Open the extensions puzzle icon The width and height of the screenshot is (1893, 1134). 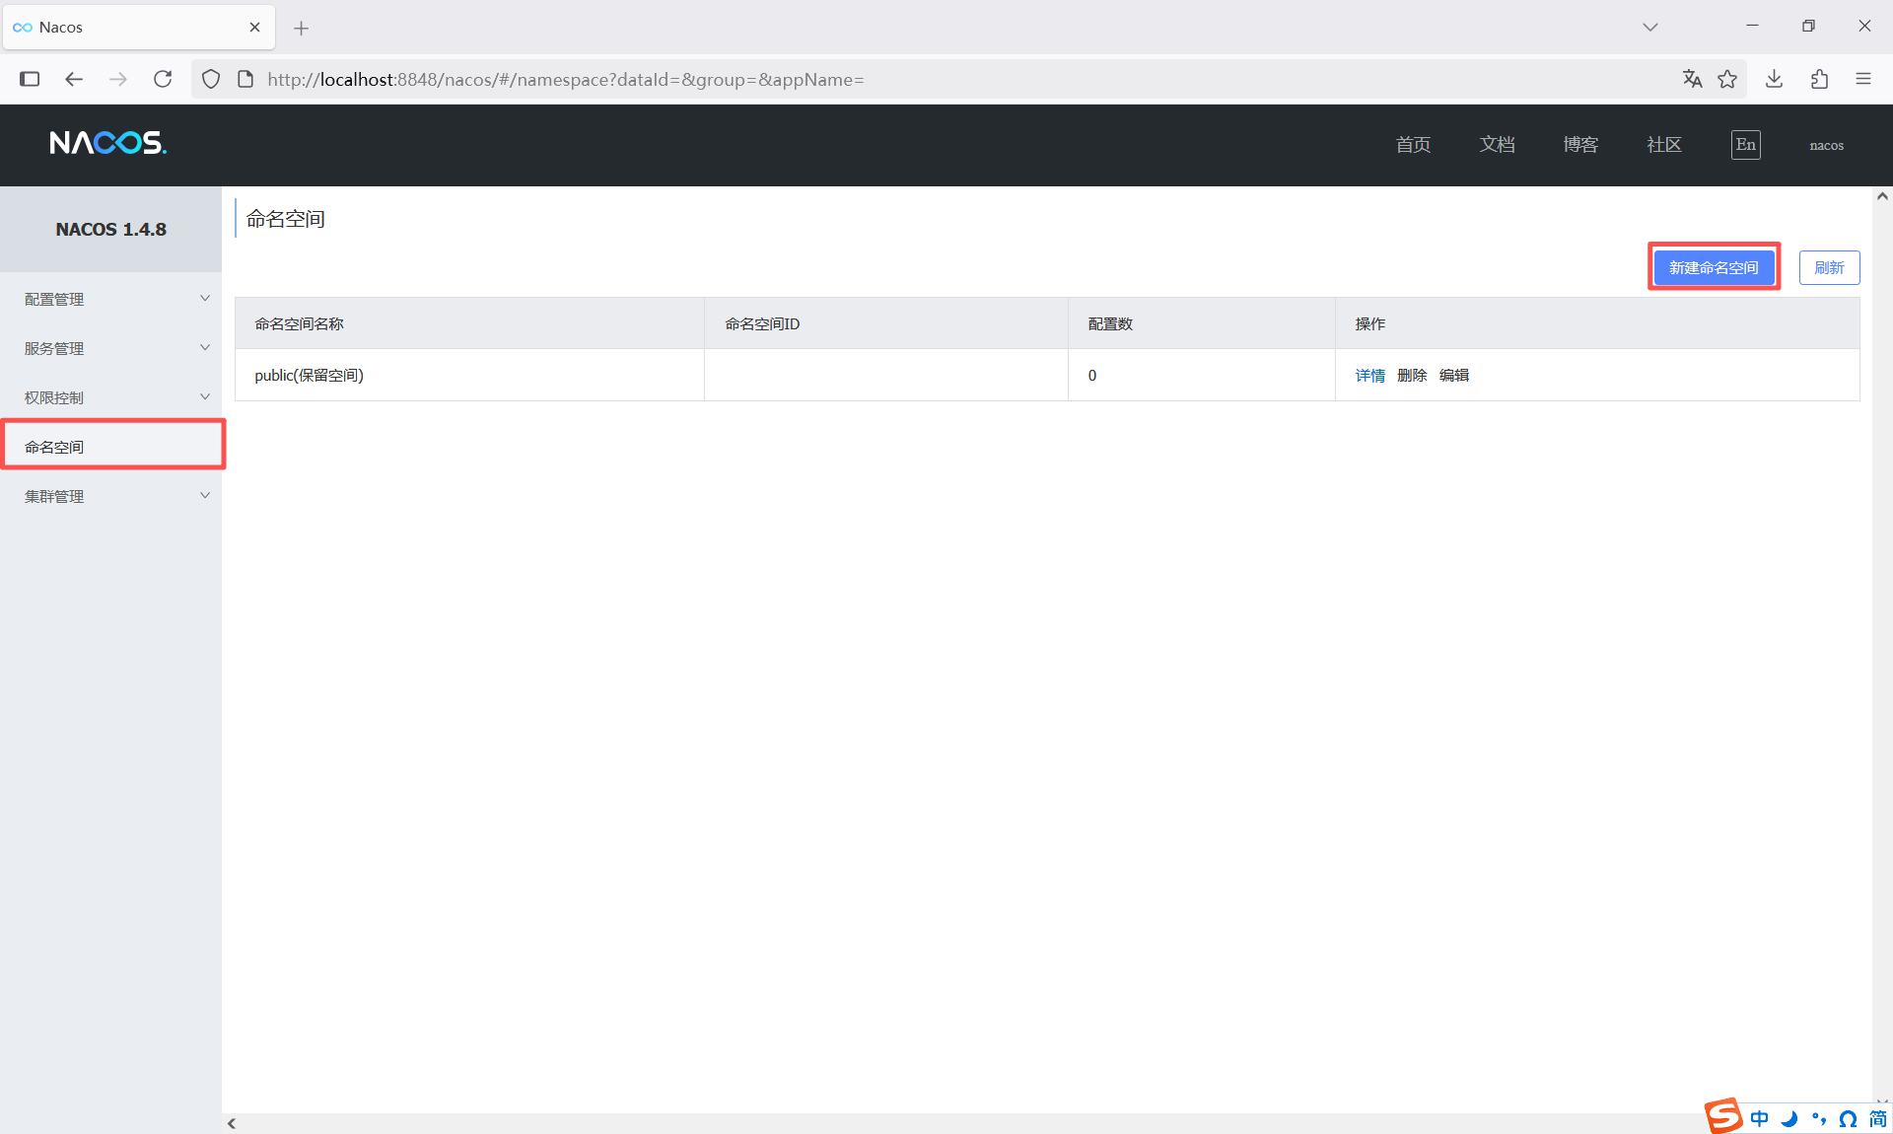1819,79
